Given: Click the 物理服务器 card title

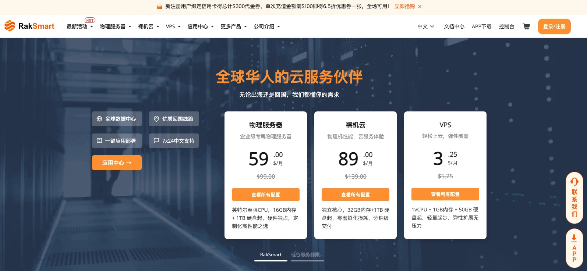Looking at the screenshot, I should pyautogui.click(x=266, y=125).
